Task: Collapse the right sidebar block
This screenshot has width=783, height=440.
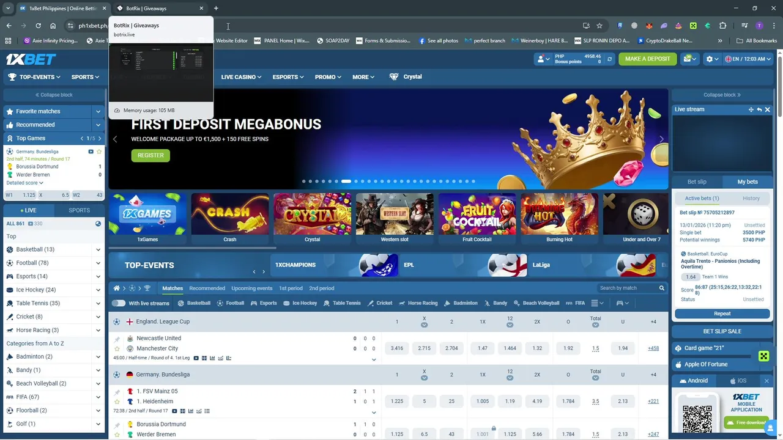Action: 722,95
